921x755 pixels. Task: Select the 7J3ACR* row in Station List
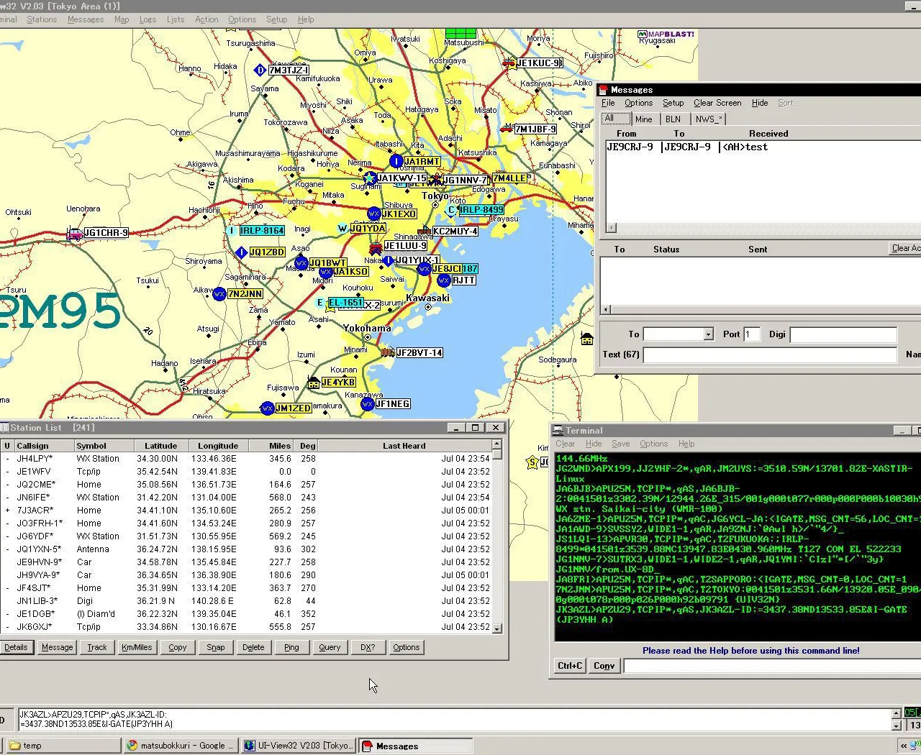coord(245,511)
